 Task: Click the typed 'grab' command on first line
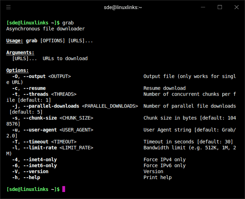coord(68,23)
